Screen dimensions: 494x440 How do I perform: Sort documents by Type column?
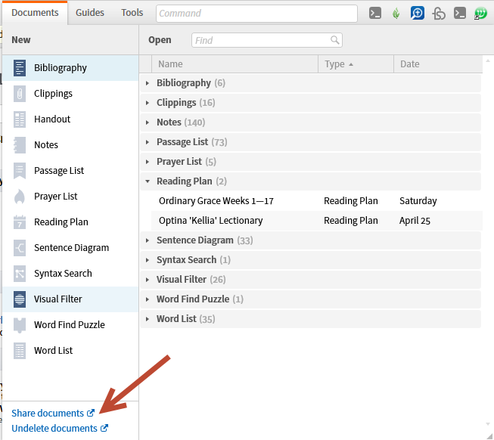click(356, 64)
